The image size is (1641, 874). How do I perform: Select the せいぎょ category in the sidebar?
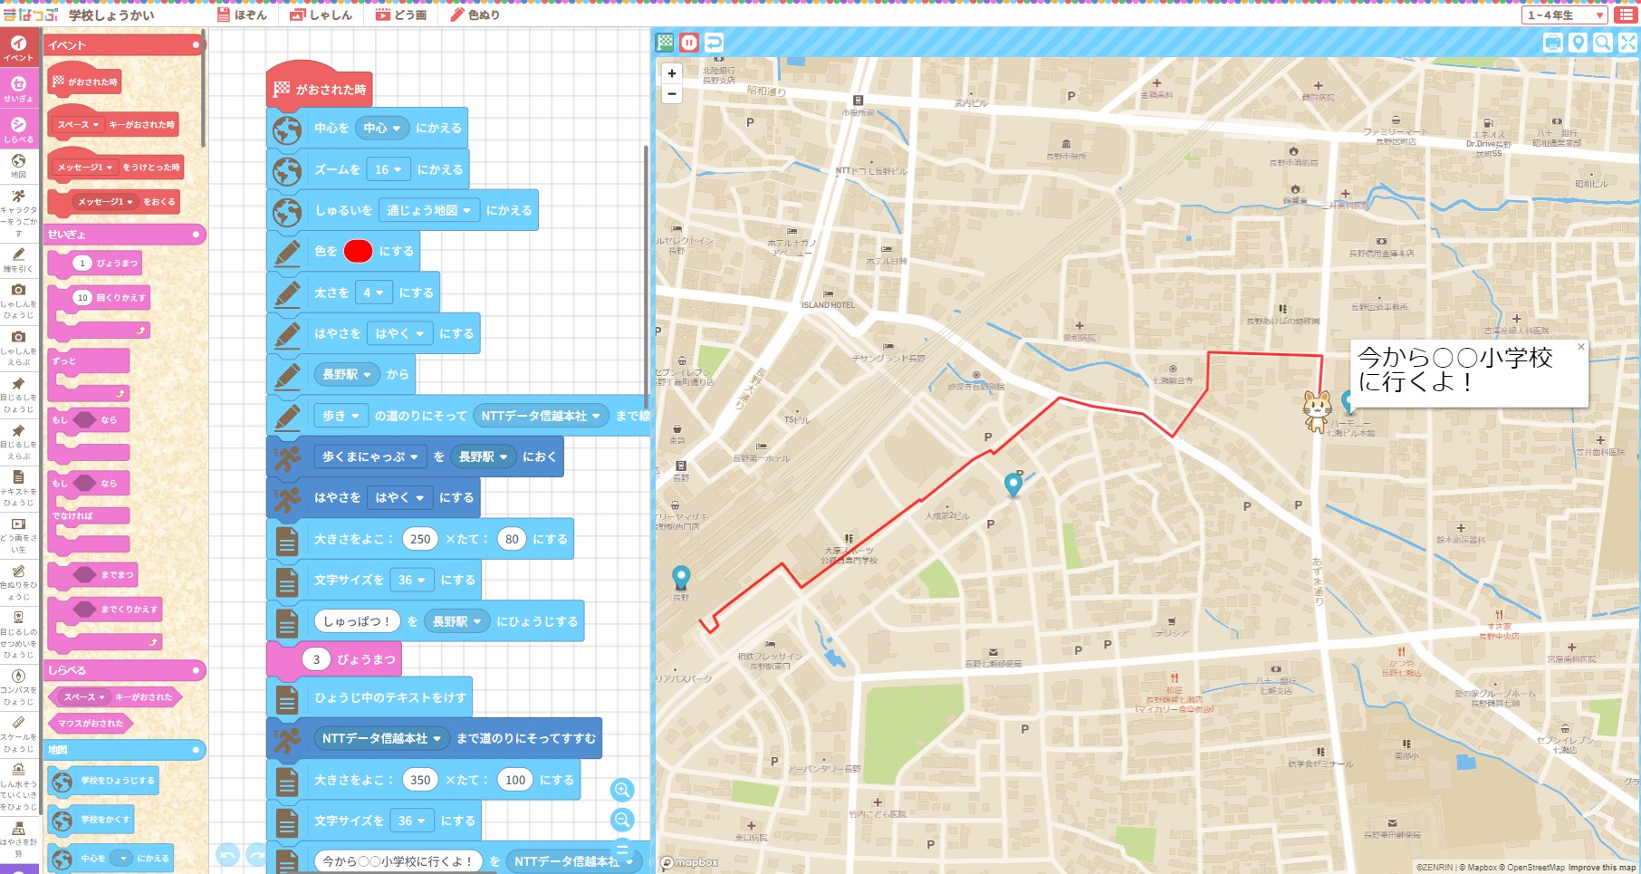[18, 89]
